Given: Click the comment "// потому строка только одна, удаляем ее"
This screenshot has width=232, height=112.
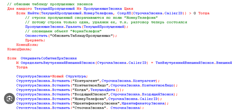Looking at the screenshot, I should pyautogui.click(x=106, y=22).
